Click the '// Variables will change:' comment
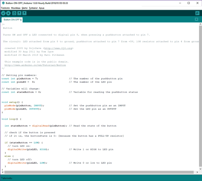Screen dimensions: 202x181 (20, 89)
